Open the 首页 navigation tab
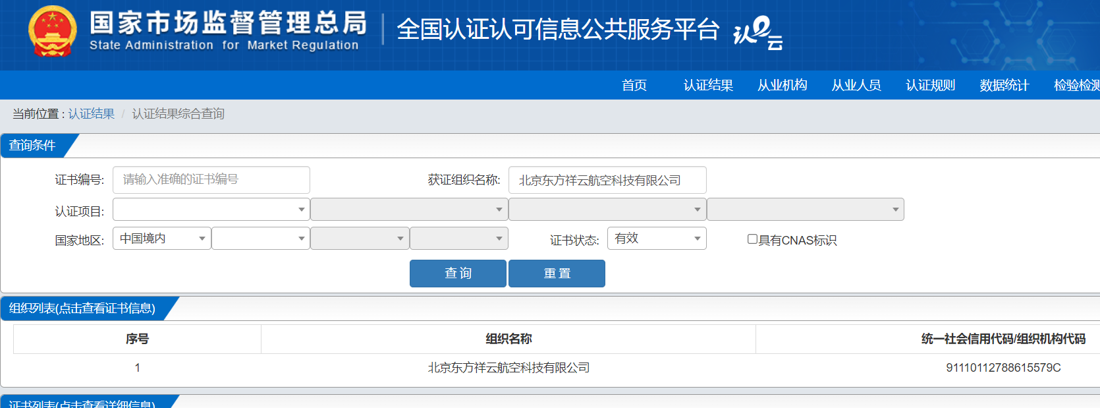This screenshot has height=408, width=1100. click(x=634, y=85)
